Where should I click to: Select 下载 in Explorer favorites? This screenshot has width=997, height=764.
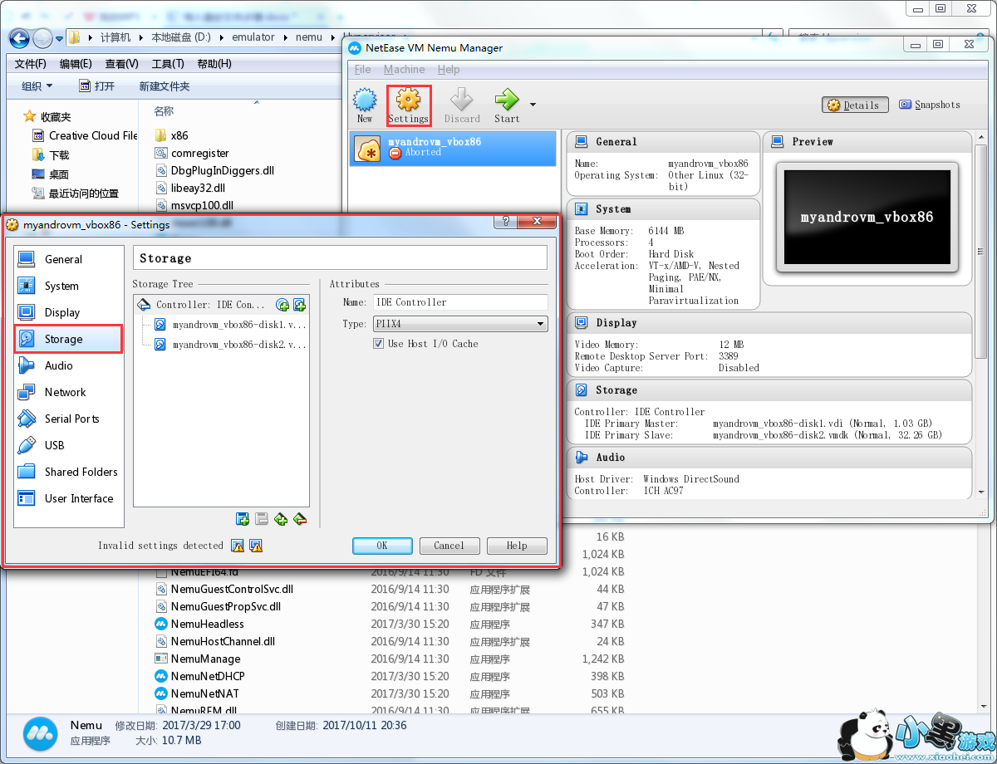(x=51, y=155)
